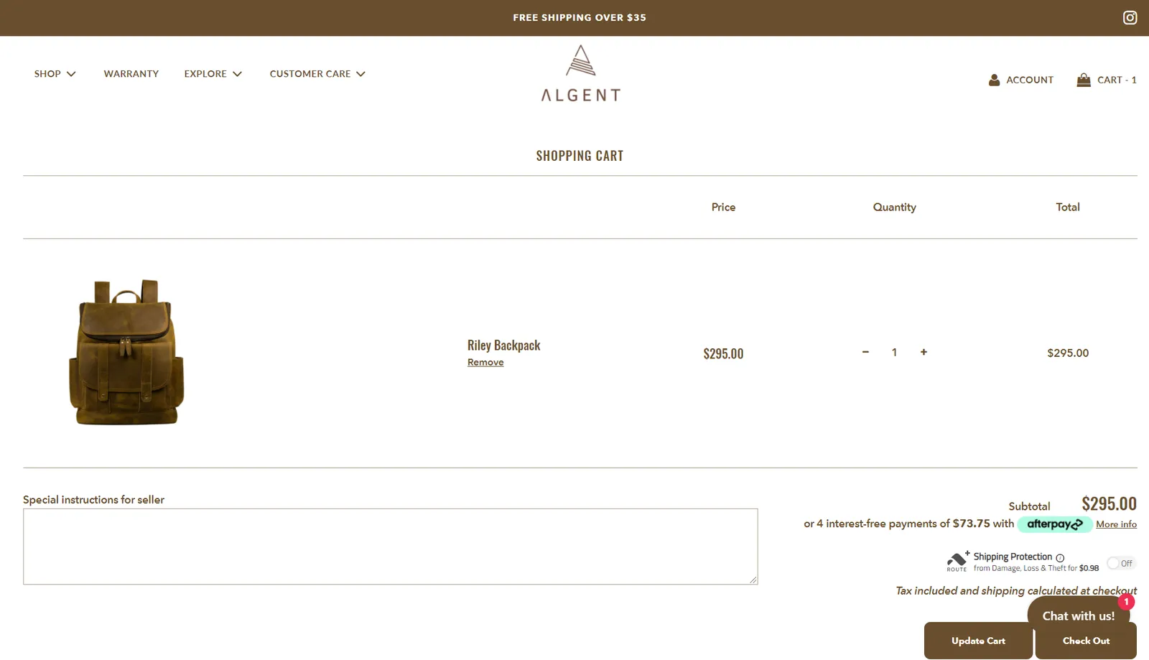1149x660 pixels.
Task: Click the Check Out button
Action: (1086, 641)
